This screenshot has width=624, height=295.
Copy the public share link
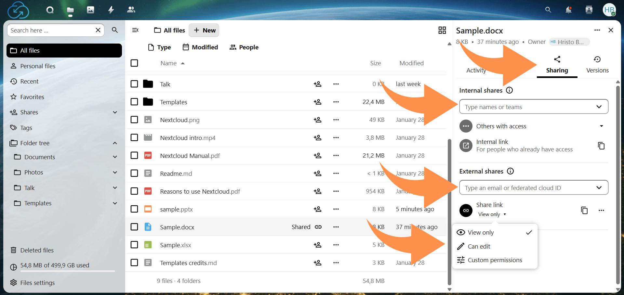(584, 210)
